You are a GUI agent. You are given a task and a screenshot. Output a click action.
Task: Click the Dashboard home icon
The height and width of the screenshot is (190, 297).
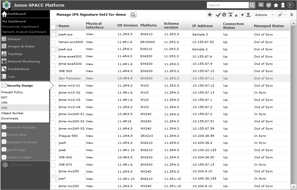4,14
